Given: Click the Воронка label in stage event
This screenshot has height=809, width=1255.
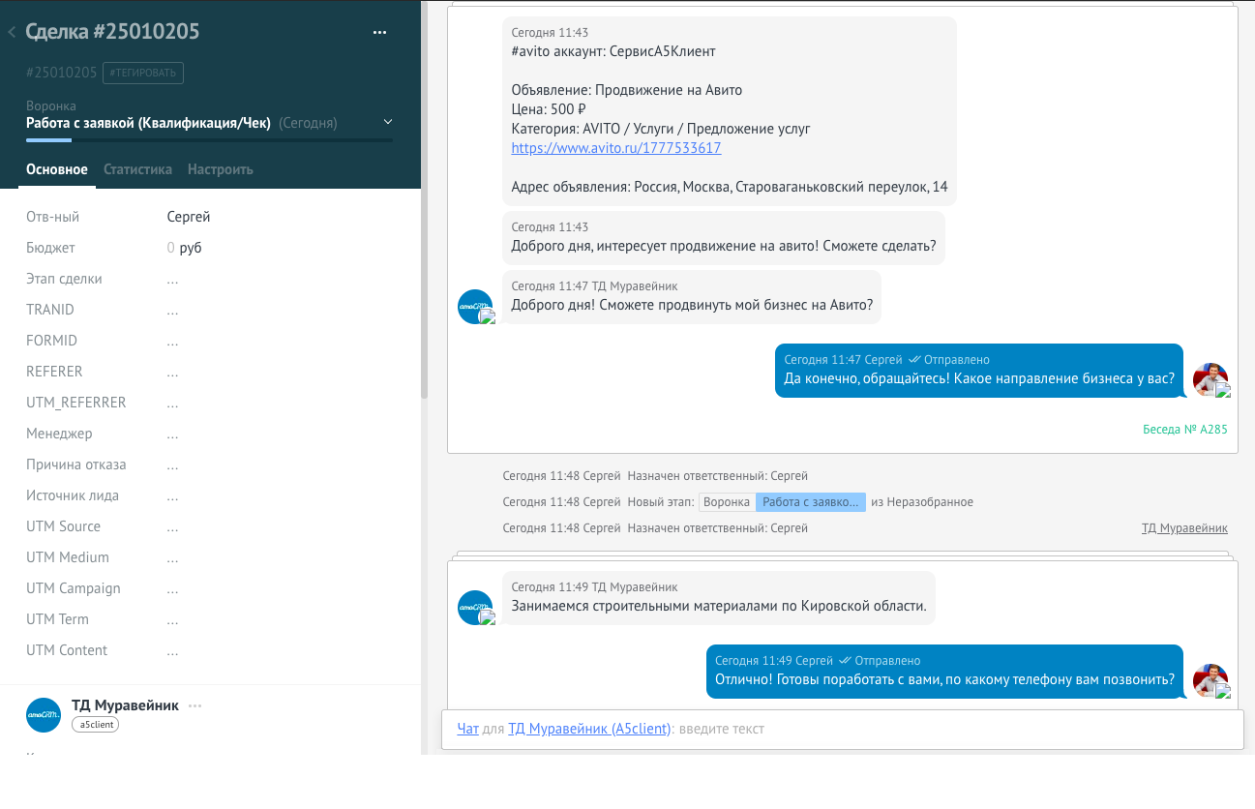Looking at the screenshot, I should tap(727, 502).
